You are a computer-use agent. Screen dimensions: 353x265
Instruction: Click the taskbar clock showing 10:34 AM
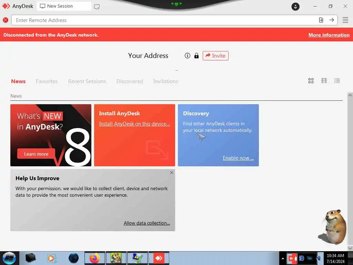[x=335, y=258]
